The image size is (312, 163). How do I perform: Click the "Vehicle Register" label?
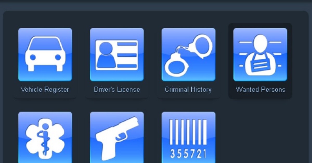(x=45, y=90)
